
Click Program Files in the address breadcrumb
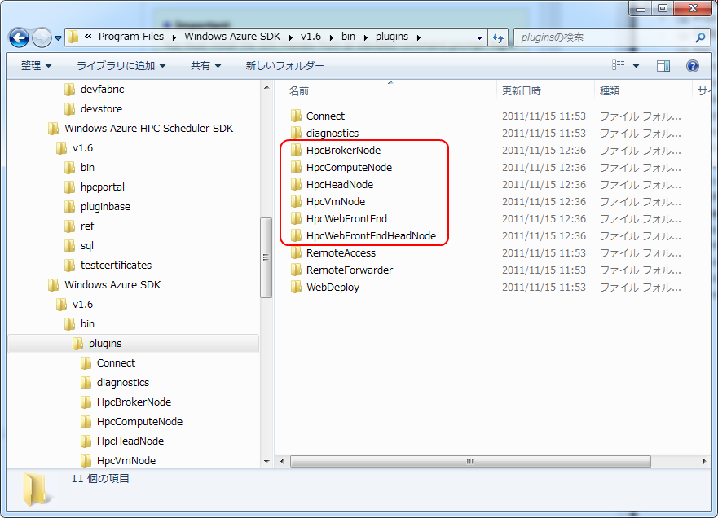coord(131,37)
